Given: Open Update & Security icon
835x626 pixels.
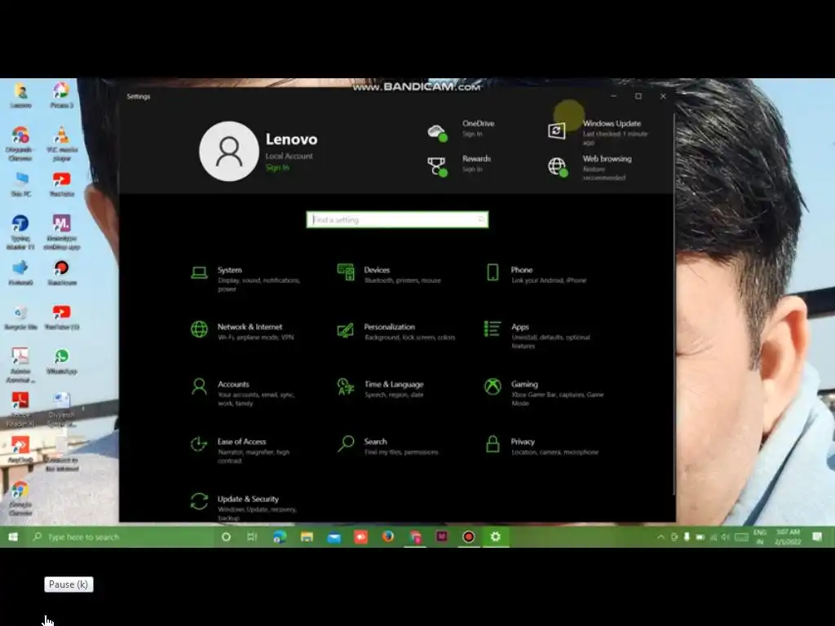Looking at the screenshot, I should (x=199, y=501).
